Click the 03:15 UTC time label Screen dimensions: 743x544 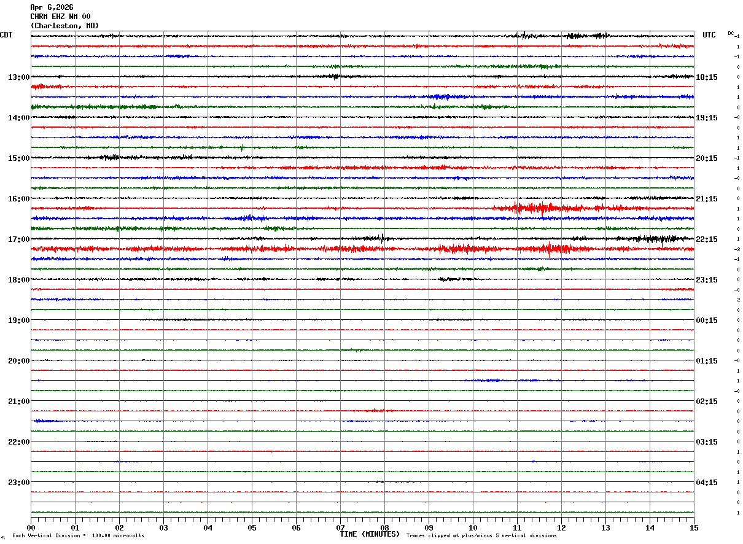tap(706, 442)
